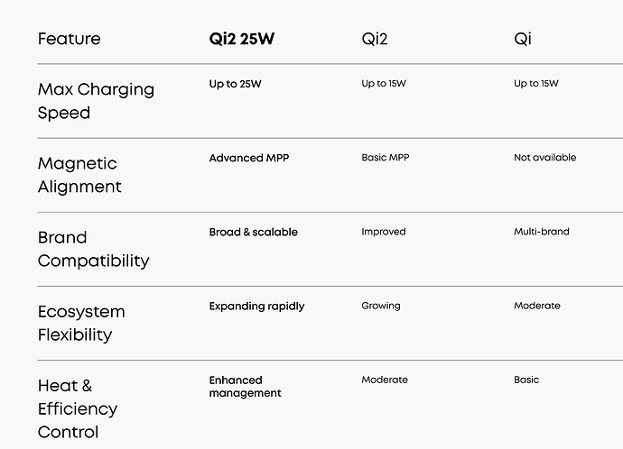Click the Broad & scalable cell
Image resolution: width=623 pixels, height=449 pixels.
tap(253, 232)
